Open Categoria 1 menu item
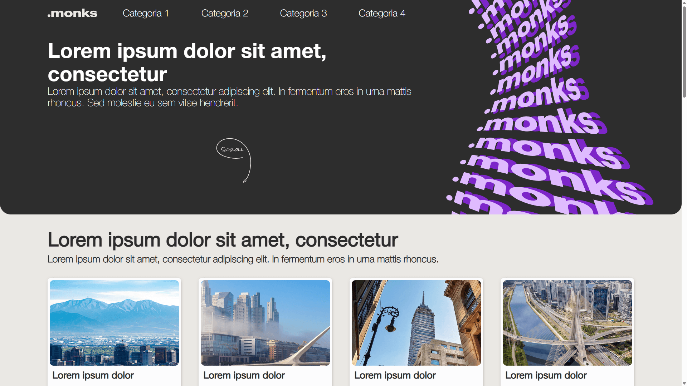The height and width of the screenshot is (386, 687). pyautogui.click(x=146, y=13)
